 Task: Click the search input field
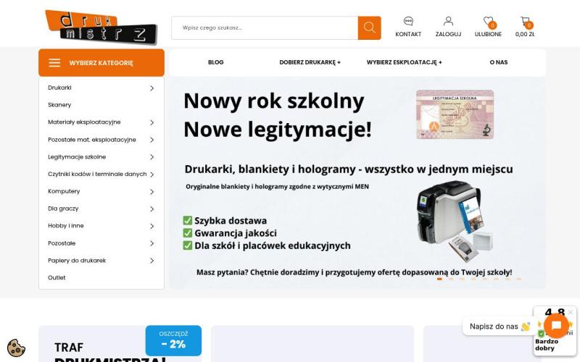265,28
